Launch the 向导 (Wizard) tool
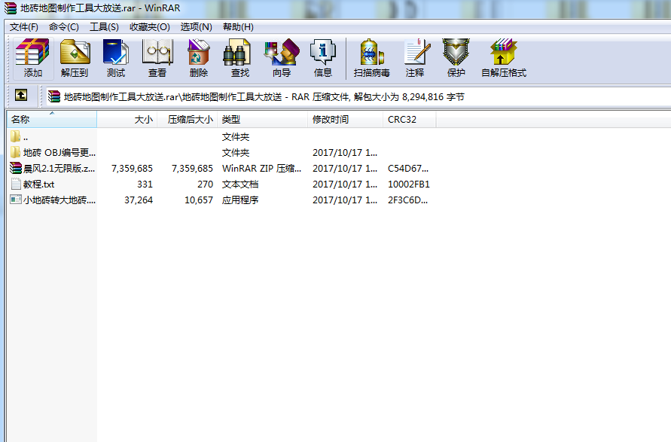The image size is (671, 442). [282, 59]
